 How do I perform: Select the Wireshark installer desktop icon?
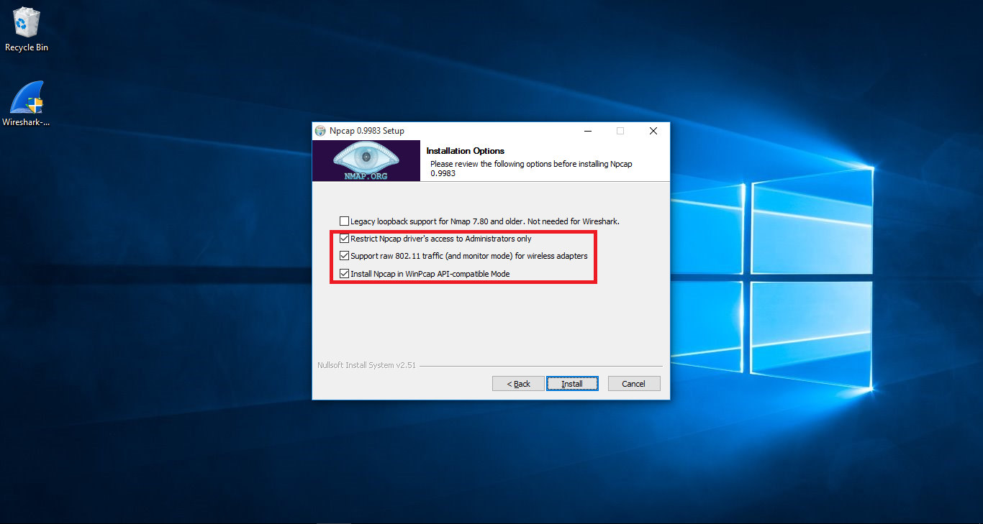point(27,103)
